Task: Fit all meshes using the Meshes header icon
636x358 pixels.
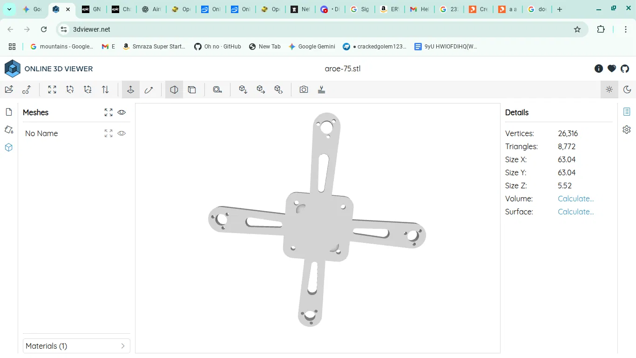Action: tap(108, 112)
